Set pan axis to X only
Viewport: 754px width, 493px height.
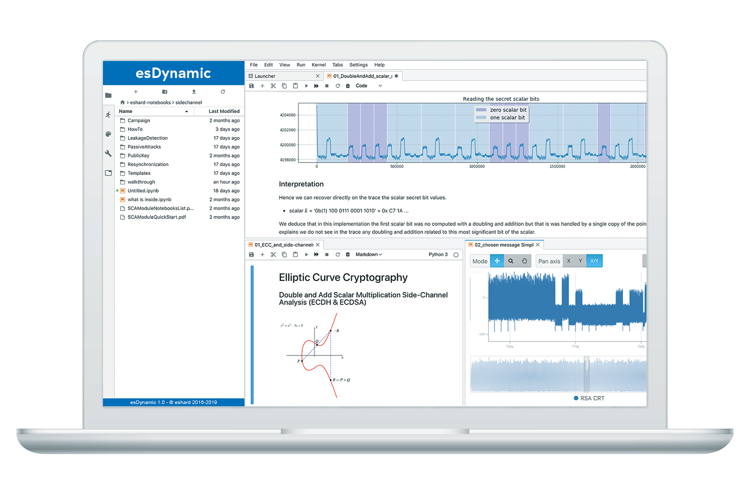568,261
